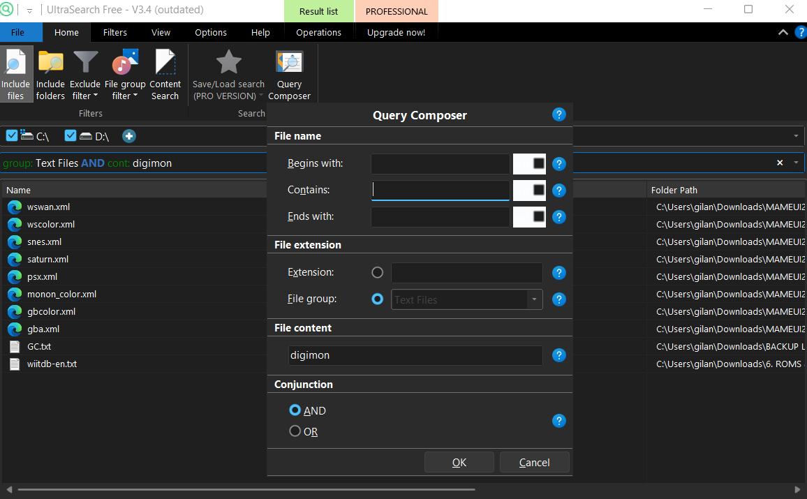Show help for Begins with field
This screenshot has width=807, height=499.
(559, 164)
